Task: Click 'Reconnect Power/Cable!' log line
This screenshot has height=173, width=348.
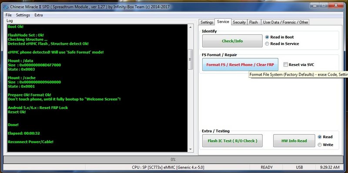Action: (x=30, y=142)
